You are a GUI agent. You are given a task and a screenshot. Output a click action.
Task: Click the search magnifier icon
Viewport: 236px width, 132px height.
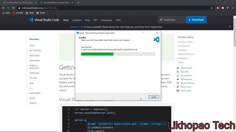161,19
